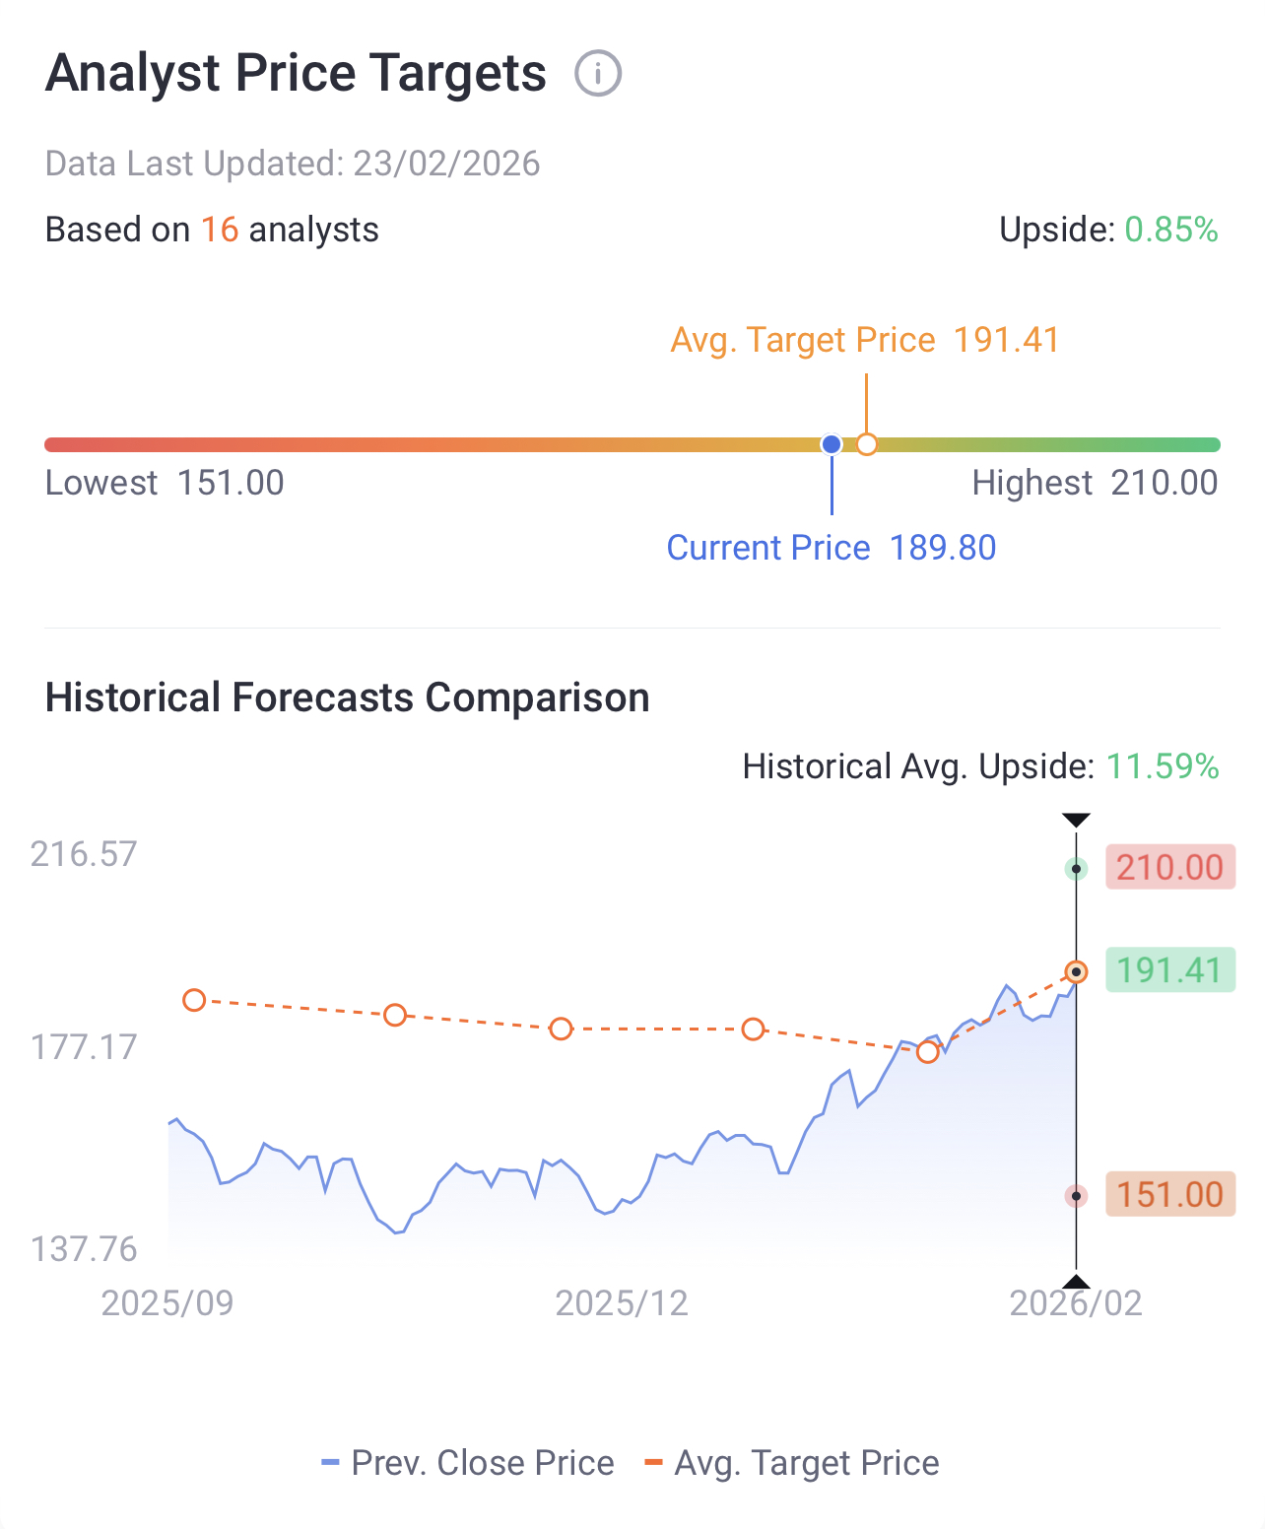Click the Upside 0.85% value
The height and width of the screenshot is (1529, 1265).
tap(1171, 230)
